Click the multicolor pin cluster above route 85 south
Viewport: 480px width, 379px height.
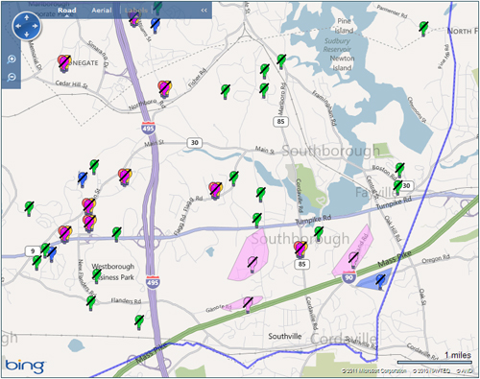(x=300, y=249)
